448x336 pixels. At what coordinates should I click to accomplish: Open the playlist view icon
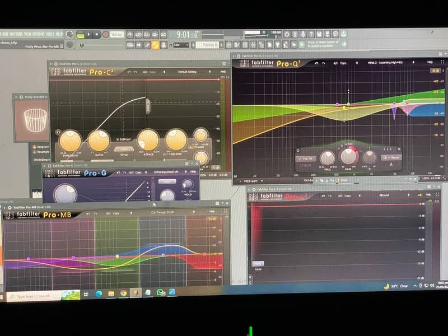[228, 45]
